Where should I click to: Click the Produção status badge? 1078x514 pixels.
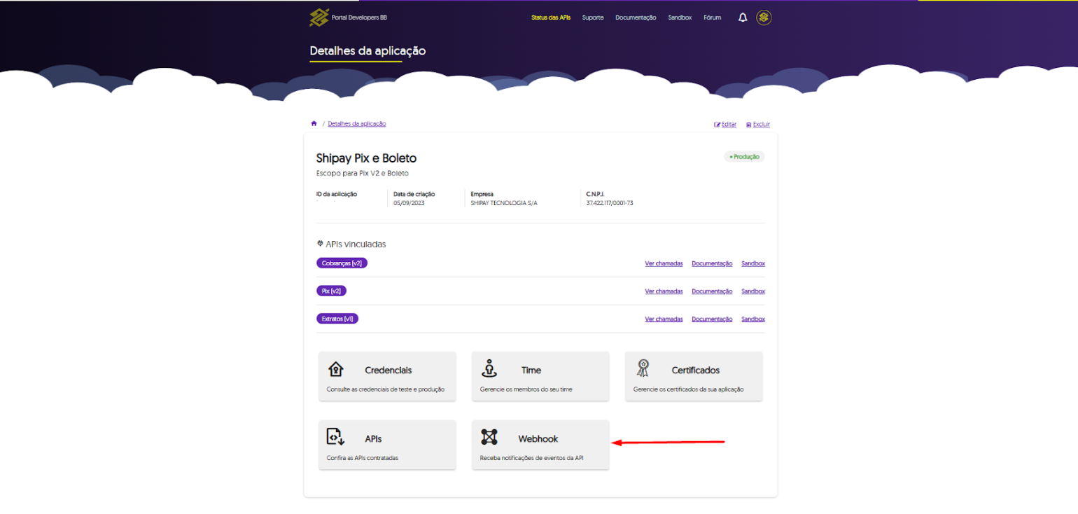click(744, 157)
